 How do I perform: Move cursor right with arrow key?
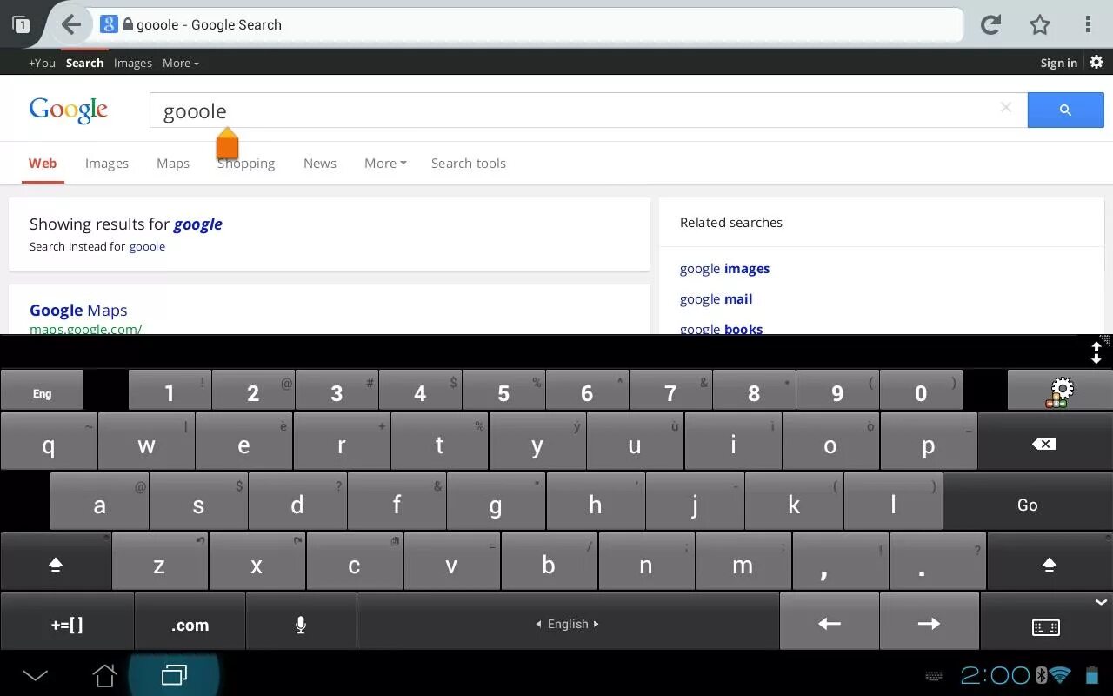click(x=929, y=624)
